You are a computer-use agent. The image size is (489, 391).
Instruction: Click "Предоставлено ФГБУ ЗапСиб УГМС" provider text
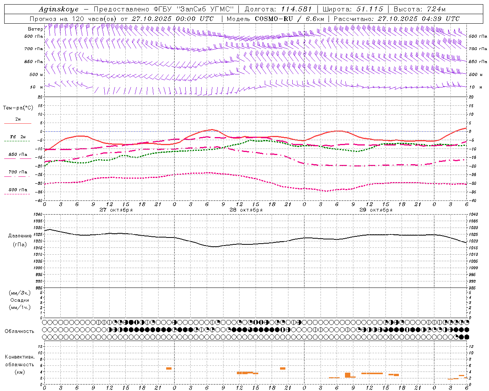tap(164, 9)
